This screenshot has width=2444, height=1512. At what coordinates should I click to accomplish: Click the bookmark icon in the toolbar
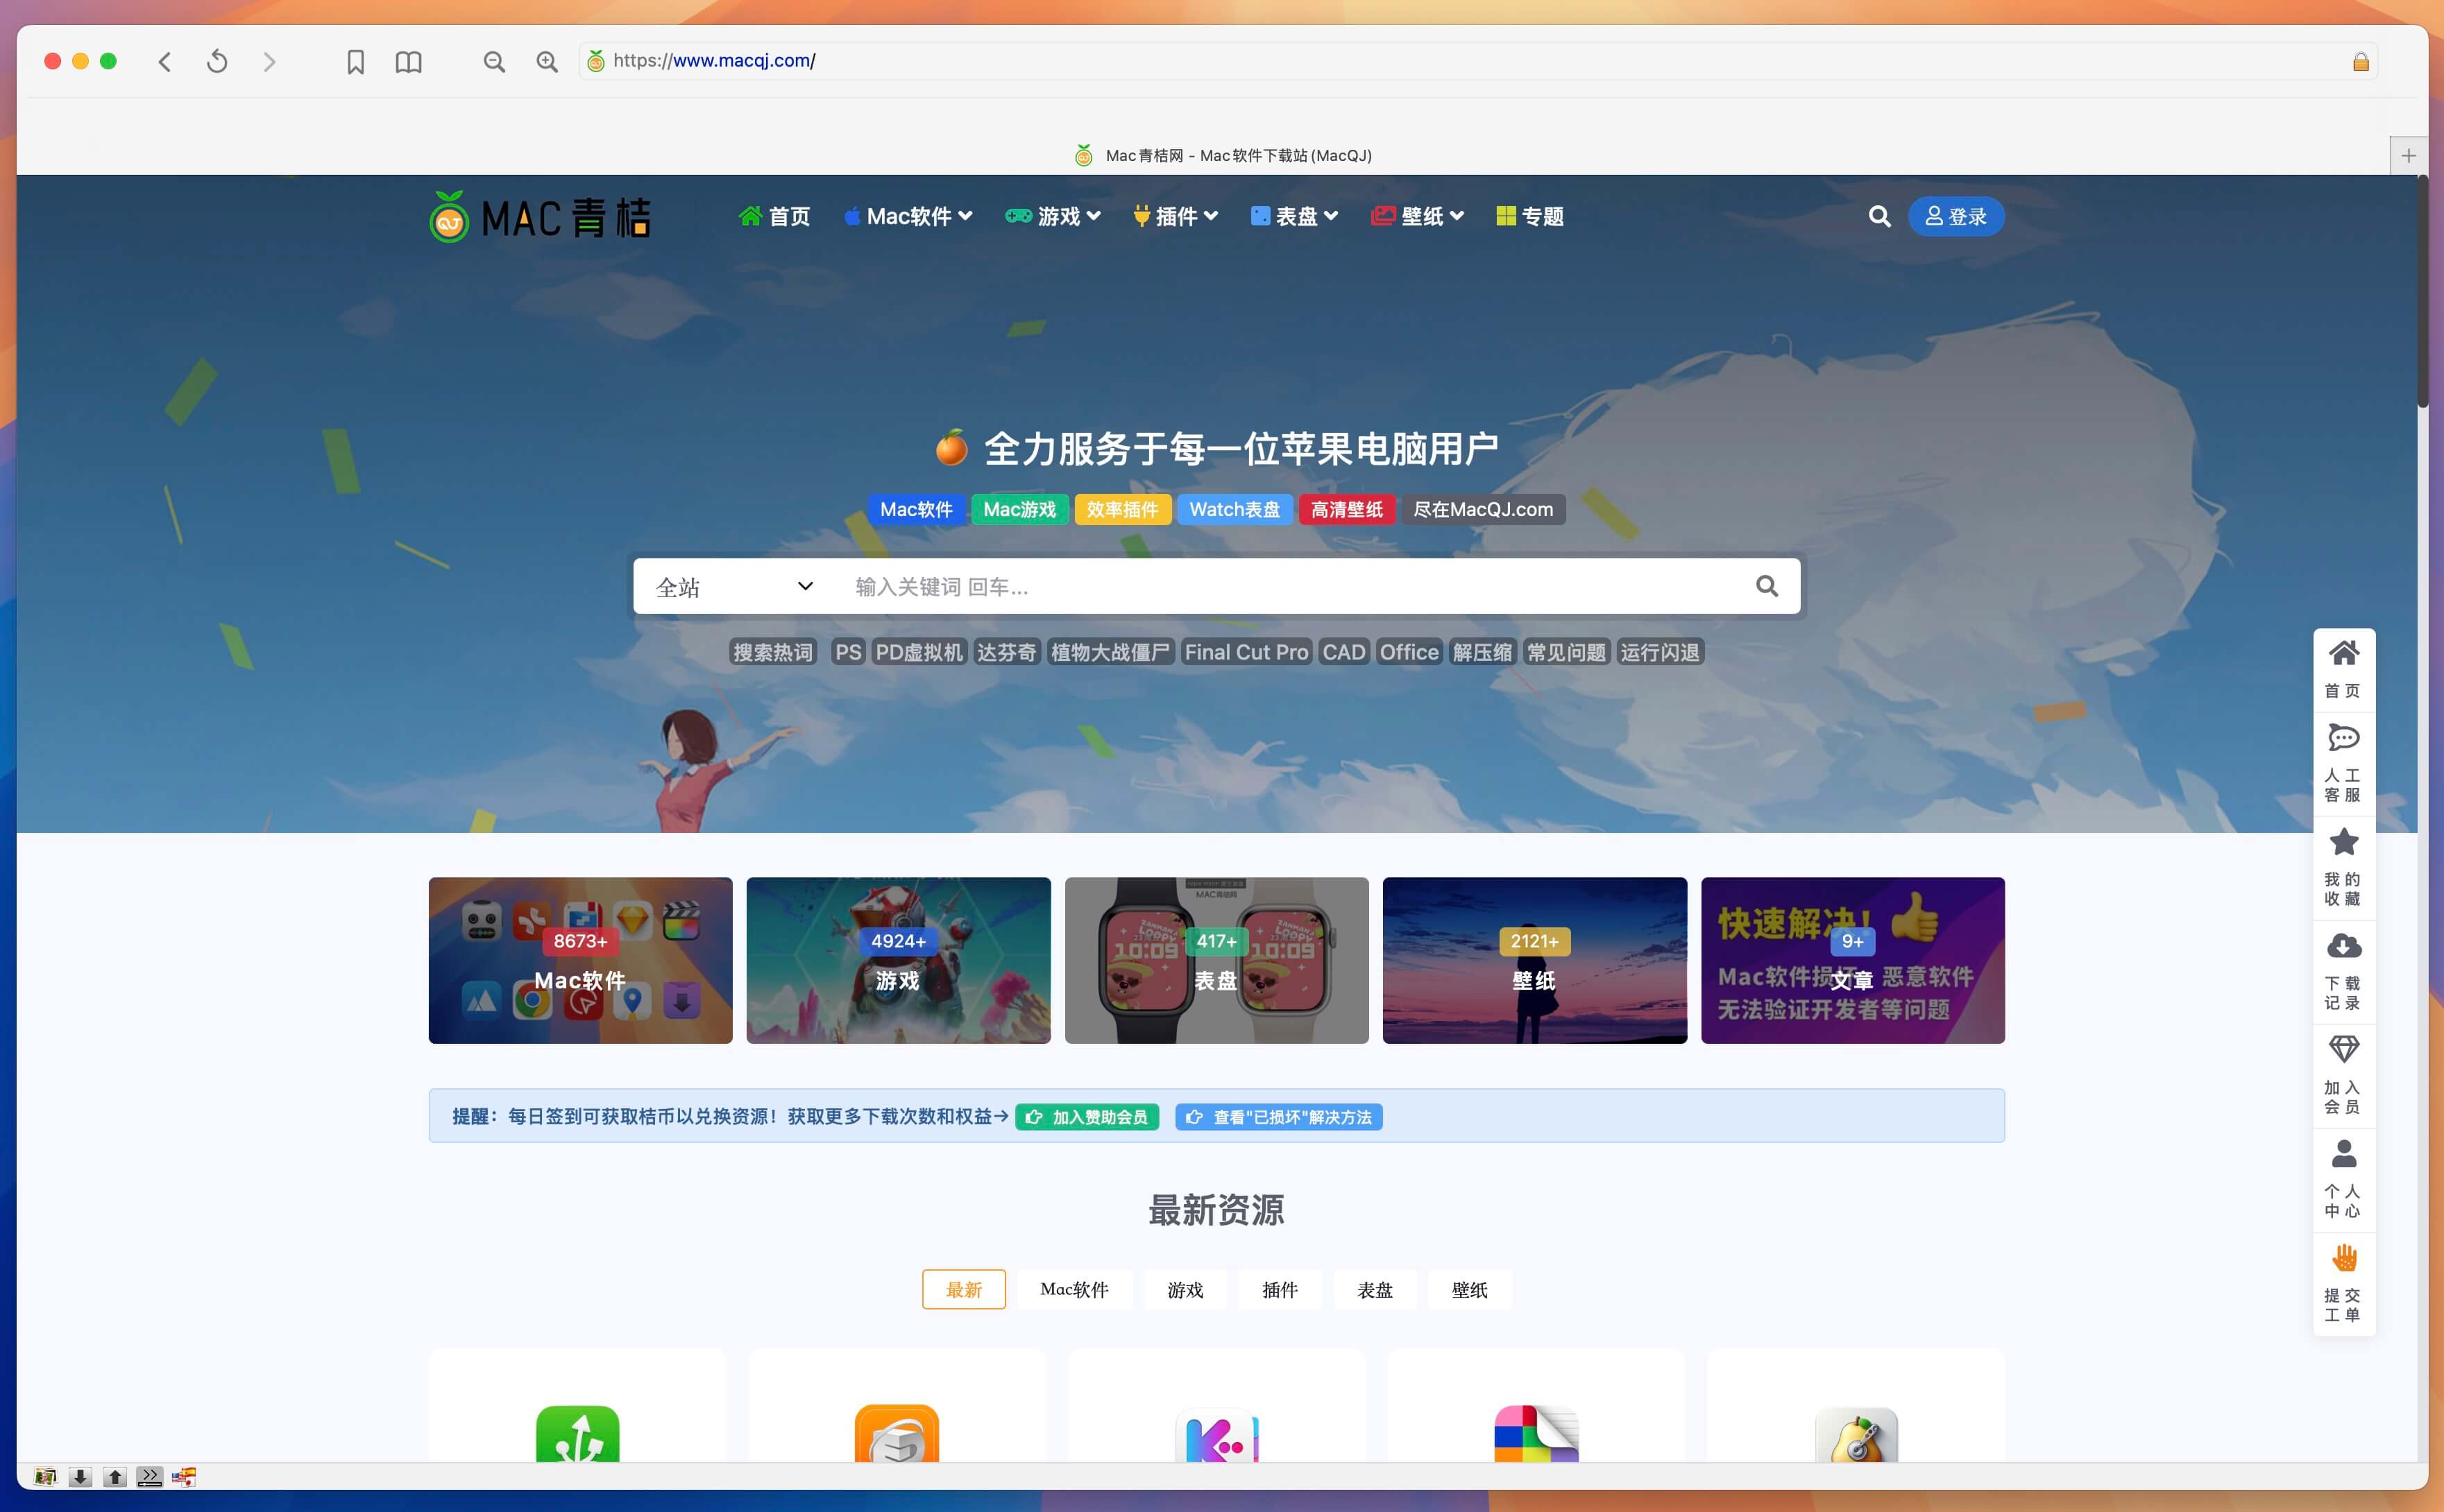point(355,62)
